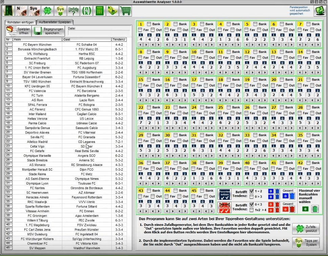Open the title bar system menu arrow
This screenshot has width=328, height=256.
[x=2, y=2]
